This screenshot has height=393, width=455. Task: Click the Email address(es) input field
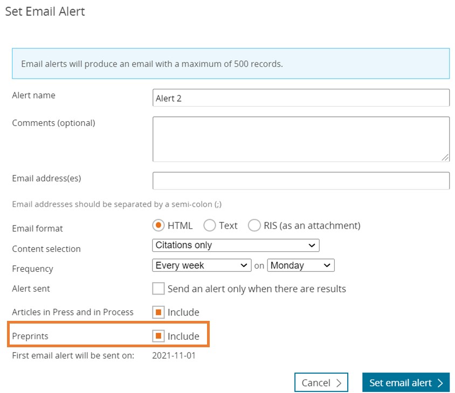301,181
